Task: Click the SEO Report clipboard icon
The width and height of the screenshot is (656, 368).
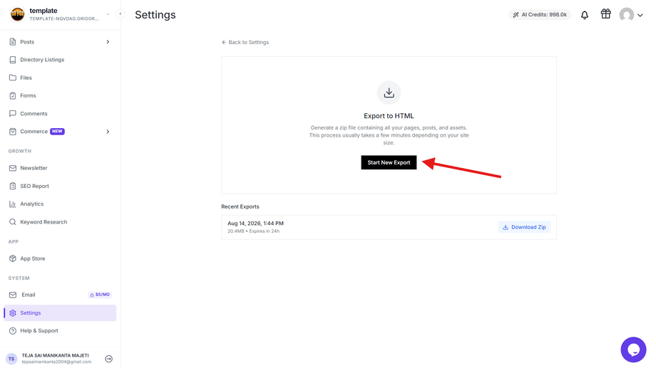Action: click(13, 186)
